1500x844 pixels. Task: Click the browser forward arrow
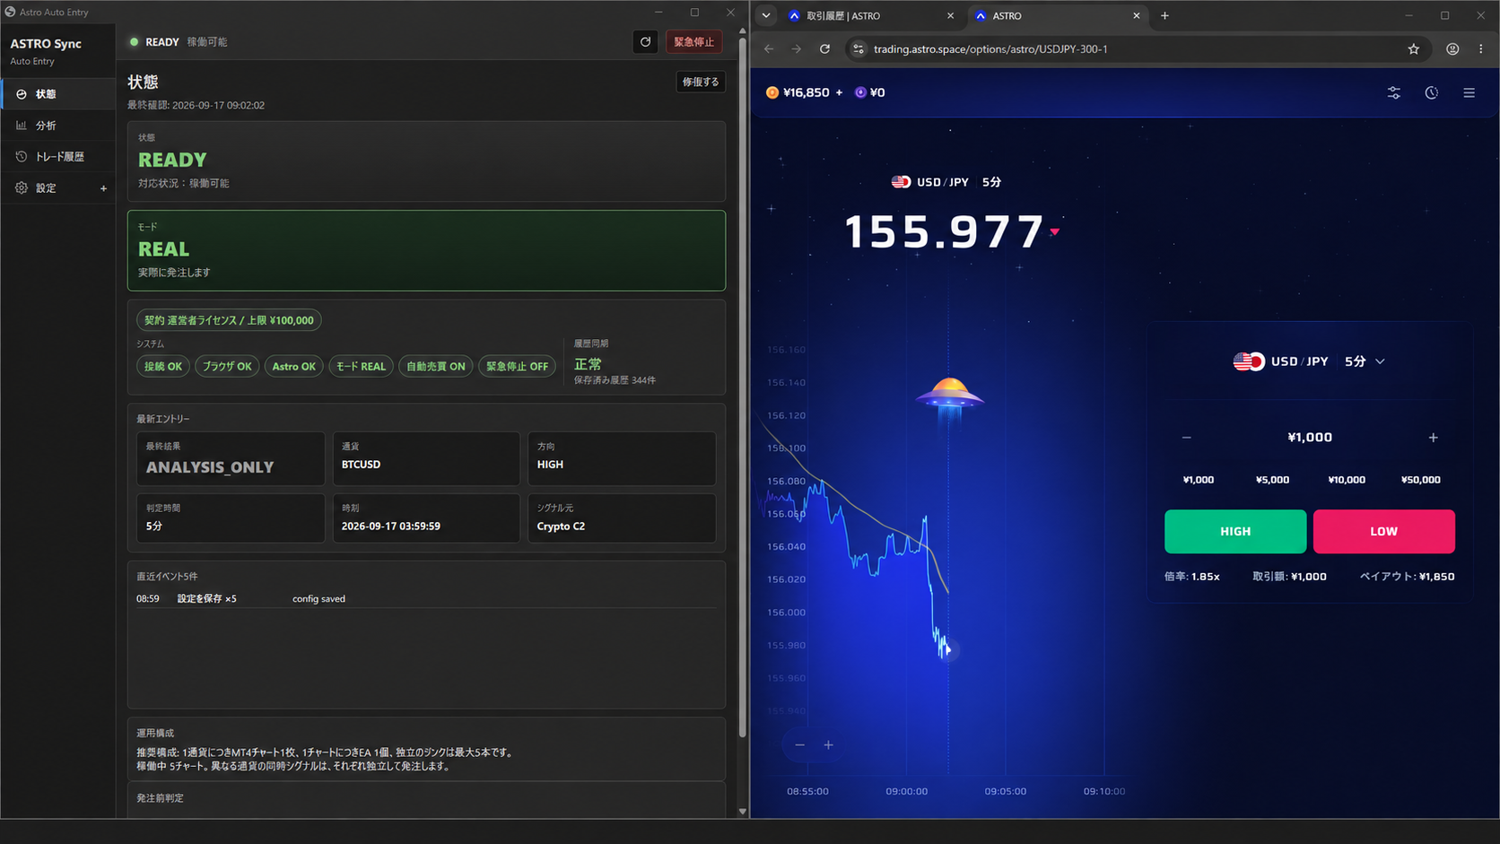tap(797, 49)
